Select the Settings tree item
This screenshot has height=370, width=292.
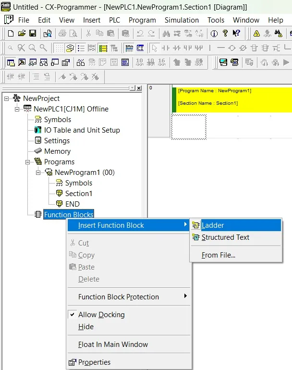click(57, 141)
